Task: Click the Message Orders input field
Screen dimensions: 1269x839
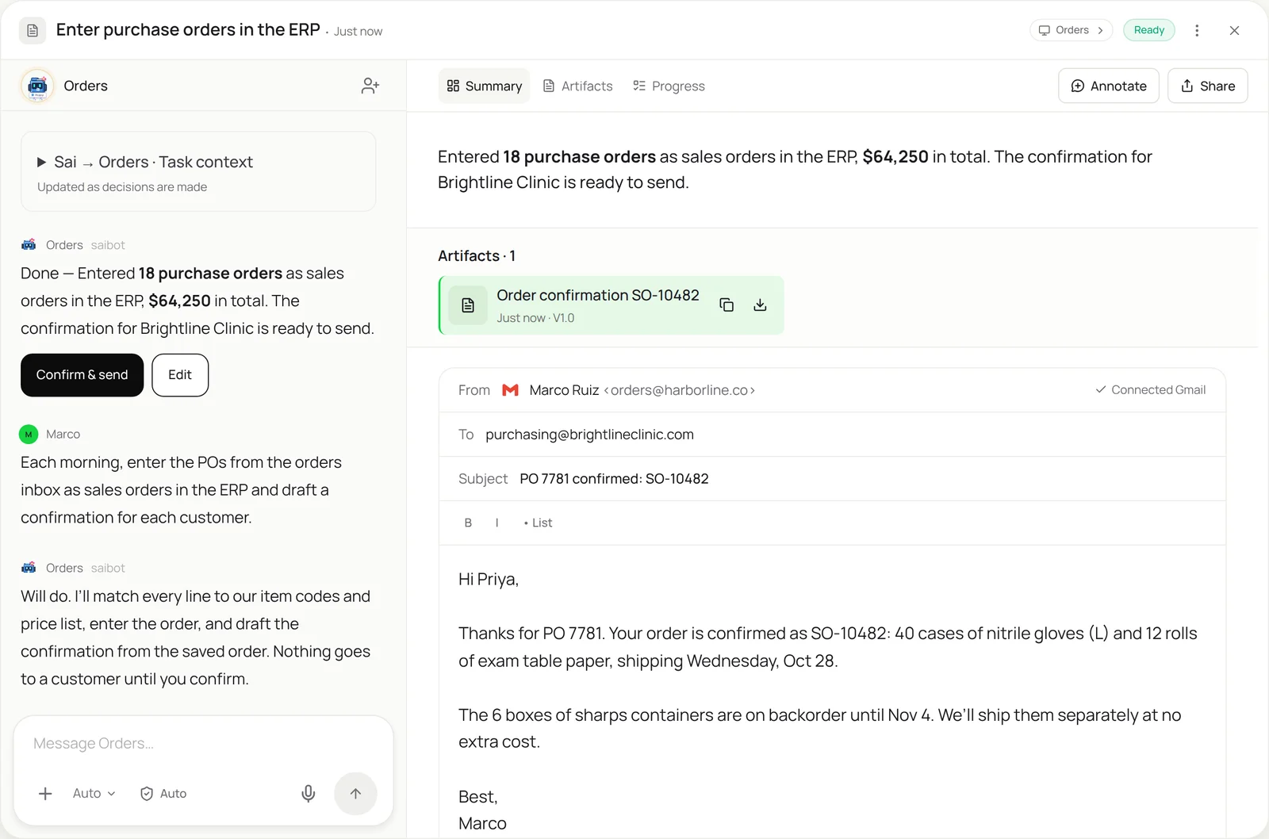Action: pyautogui.click(x=203, y=743)
